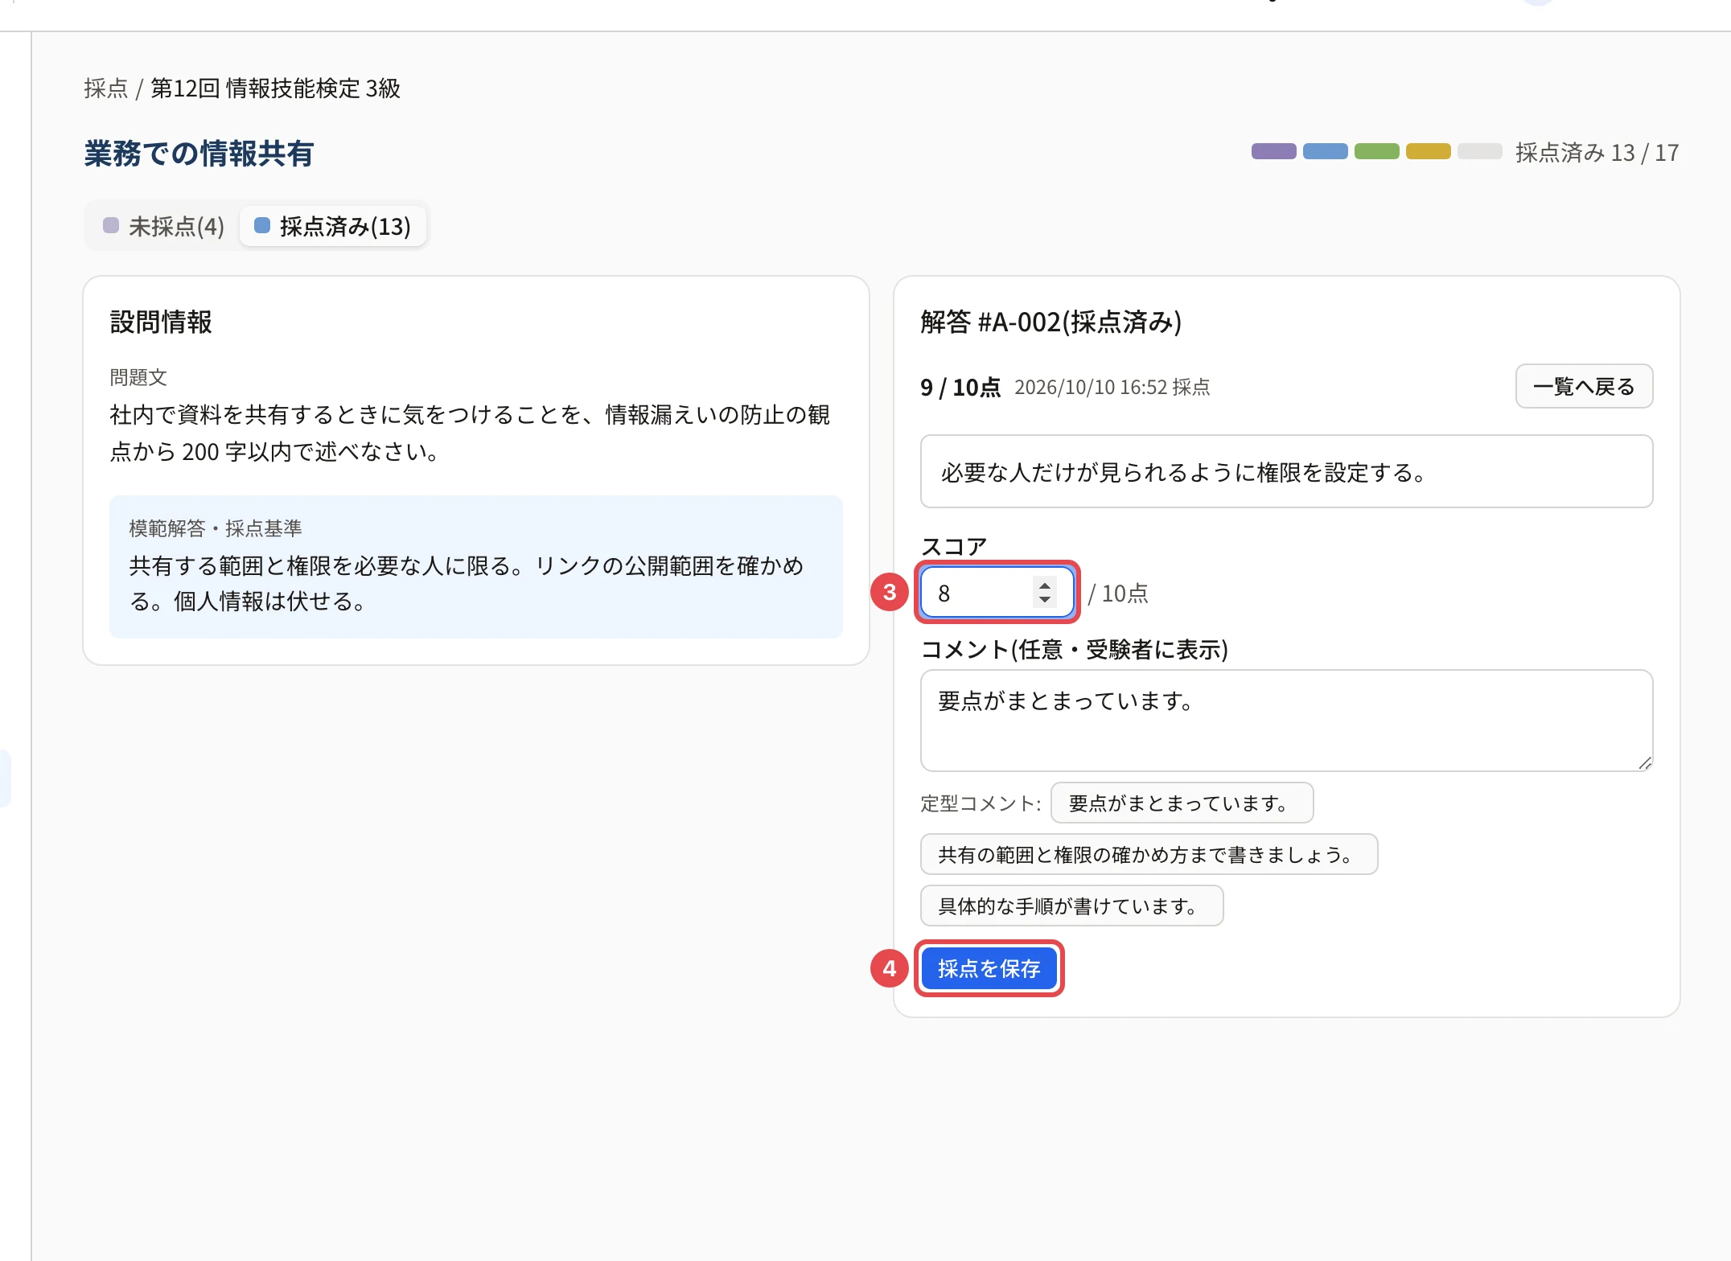The height and width of the screenshot is (1261, 1731).
Task: Click the timestamp 2026/10/10 16:52 採点
Action: [1112, 387]
